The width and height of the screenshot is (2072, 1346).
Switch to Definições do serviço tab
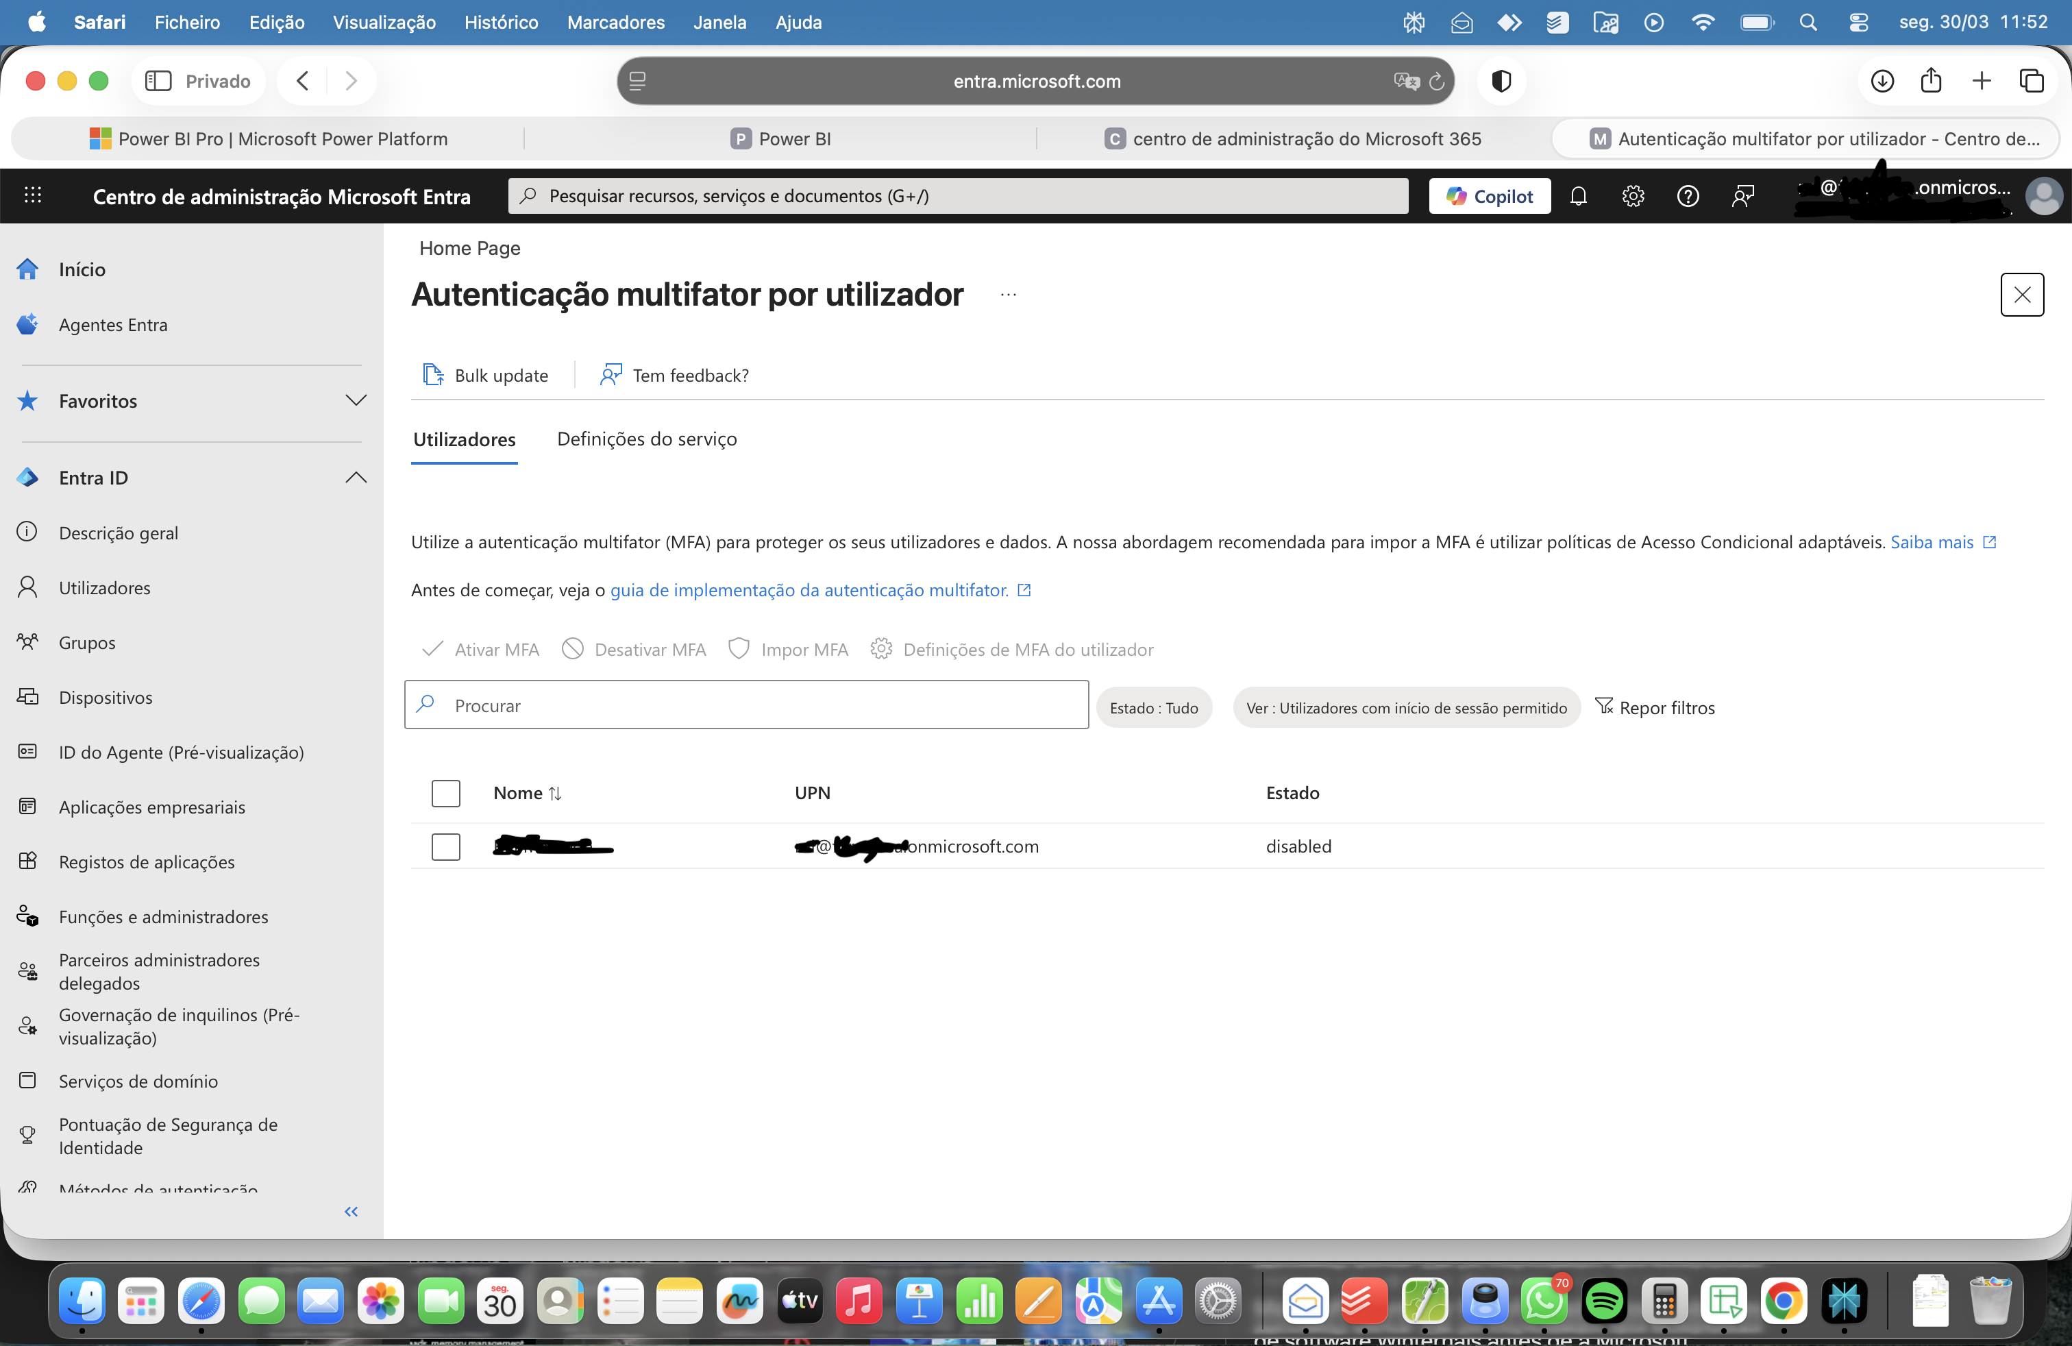coord(647,439)
